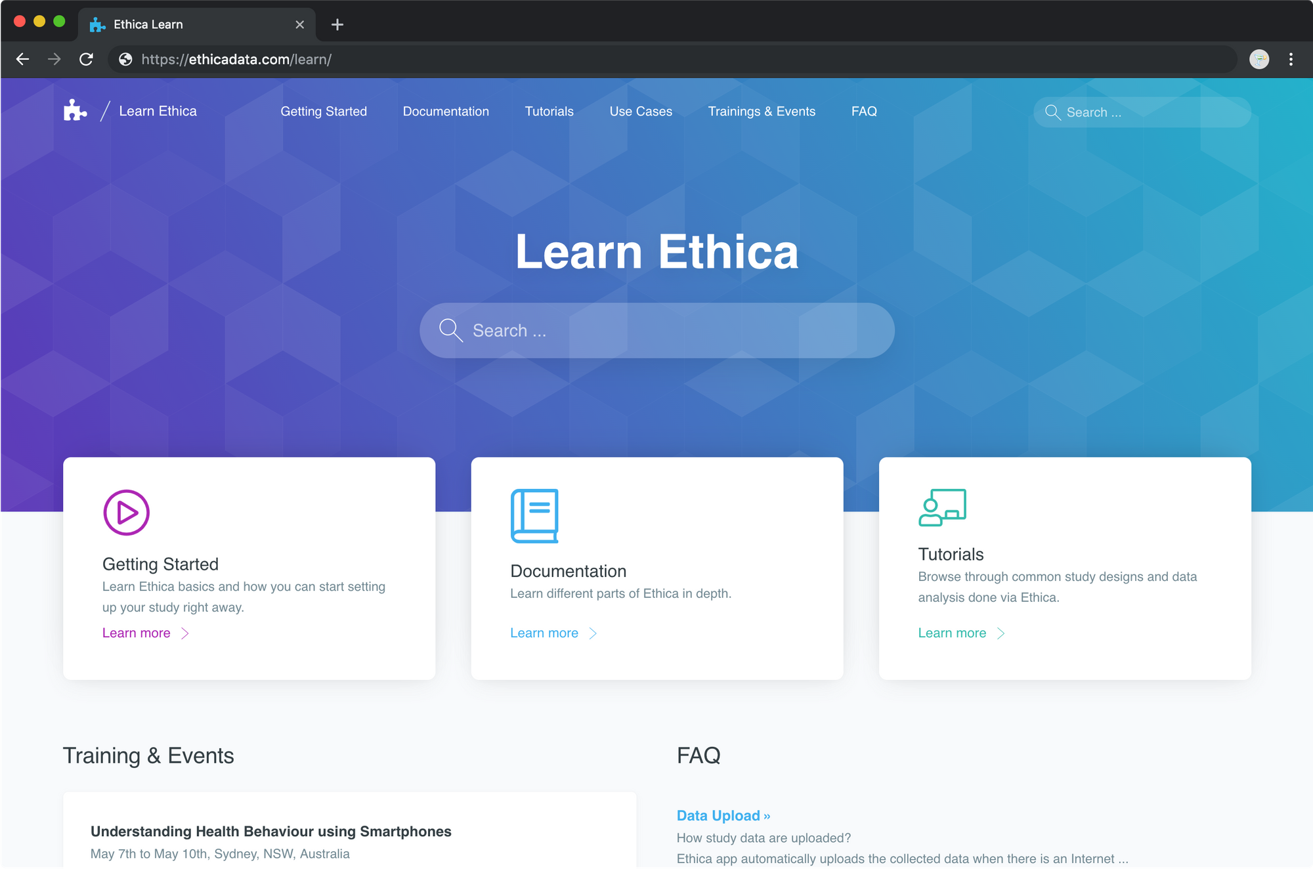Open Understanding Health Behaviour using Smartphones event

[x=271, y=832]
